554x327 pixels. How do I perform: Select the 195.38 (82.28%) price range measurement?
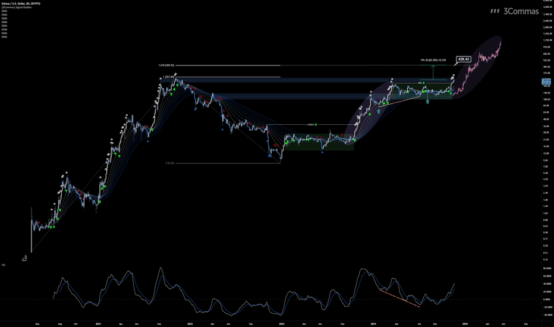pos(433,60)
